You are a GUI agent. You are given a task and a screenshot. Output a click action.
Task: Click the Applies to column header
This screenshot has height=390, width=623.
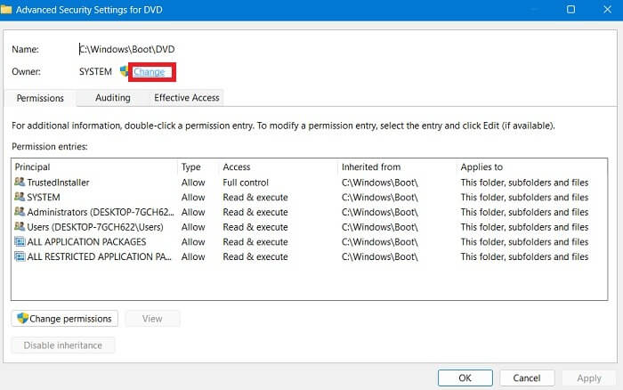point(531,167)
